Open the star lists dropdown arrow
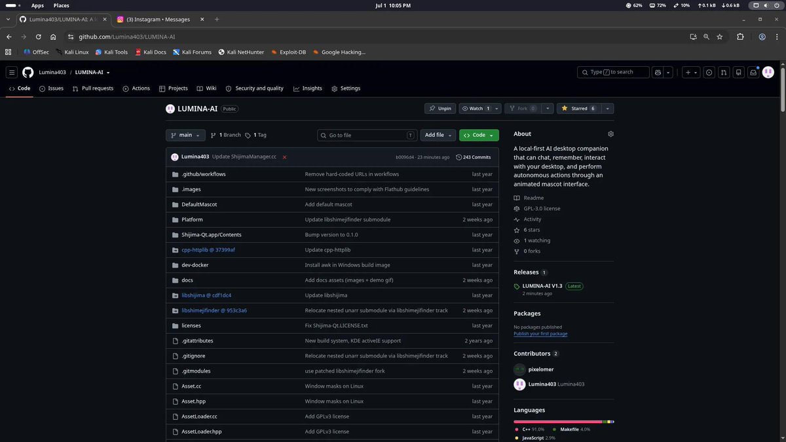Image resolution: width=786 pixels, height=442 pixels. click(608, 108)
